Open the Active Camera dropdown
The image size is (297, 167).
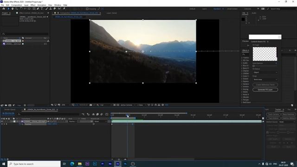128,105
